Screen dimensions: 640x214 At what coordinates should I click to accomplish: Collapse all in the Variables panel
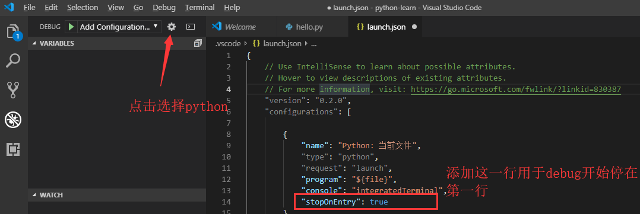click(198, 43)
